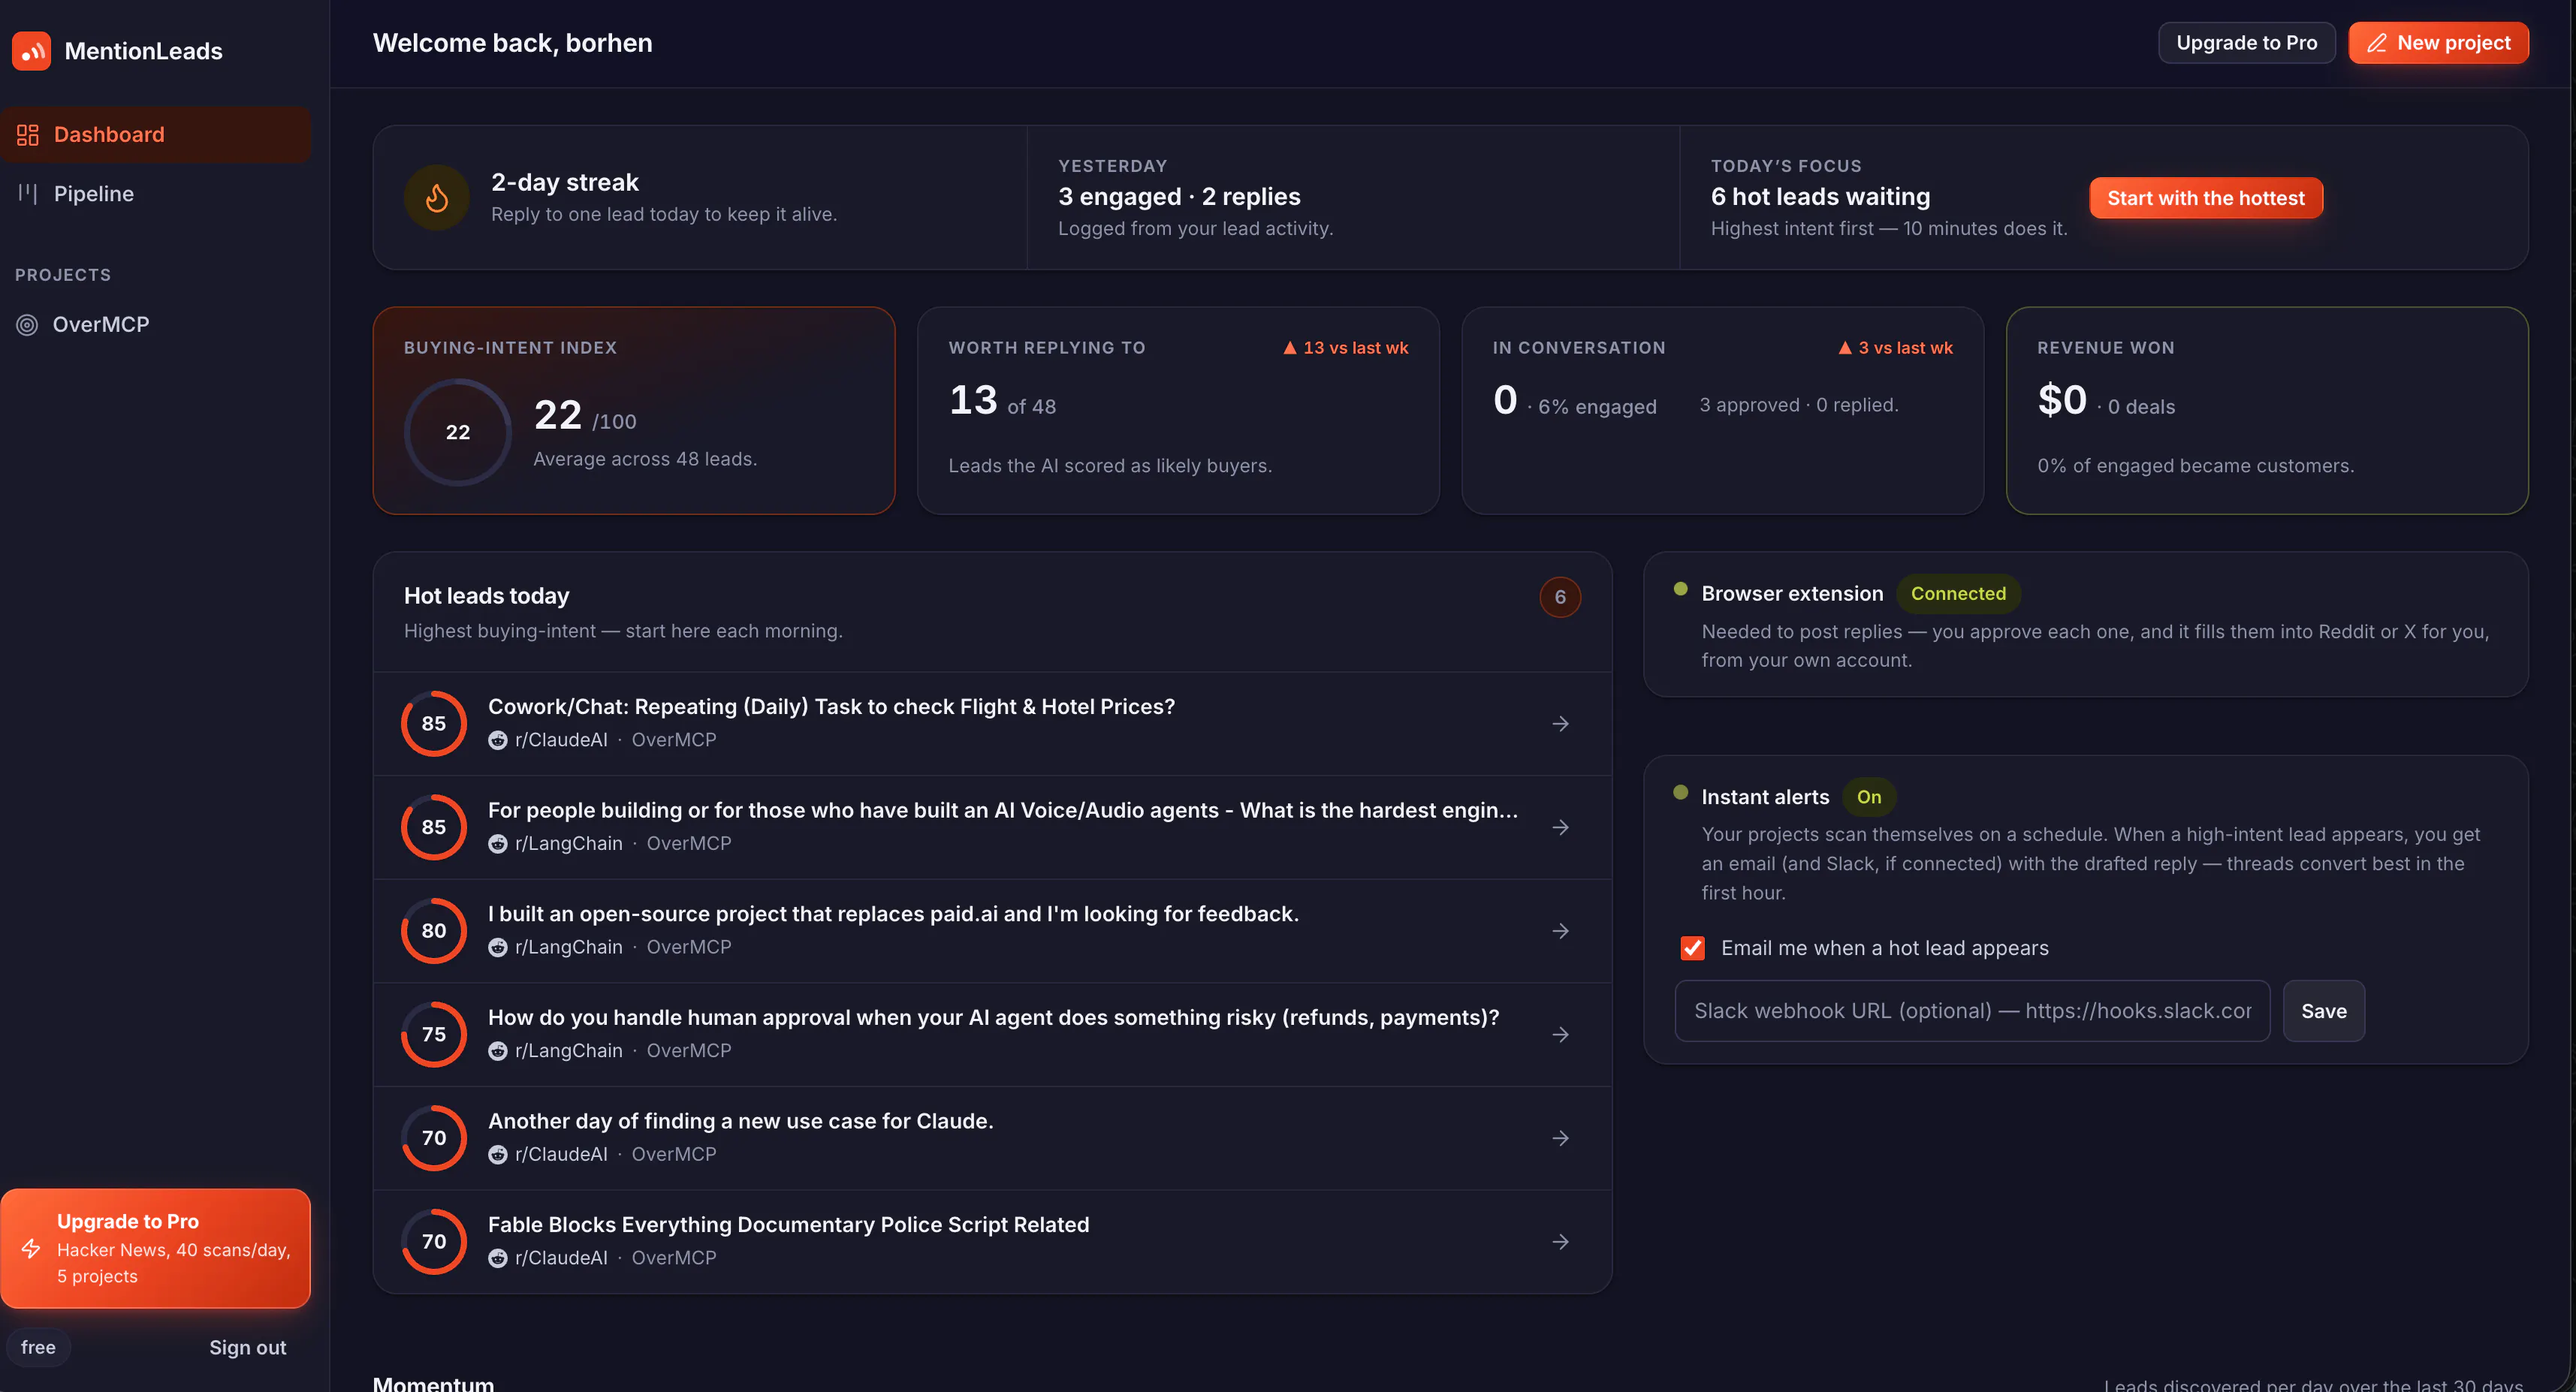Click the hot leads count badge 6
Screen dimensions: 2576x1392
click(x=1560, y=597)
